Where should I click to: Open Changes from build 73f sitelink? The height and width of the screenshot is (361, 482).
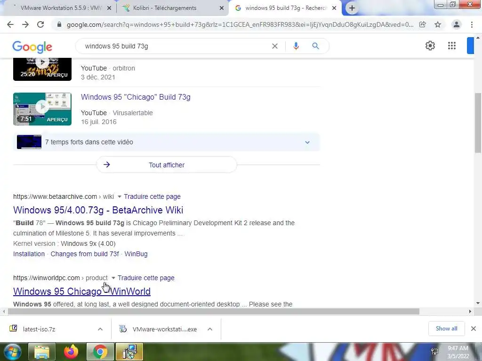(85, 254)
